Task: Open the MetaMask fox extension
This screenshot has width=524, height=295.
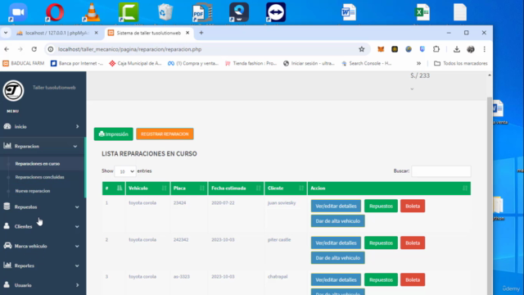Action: [x=381, y=49]
